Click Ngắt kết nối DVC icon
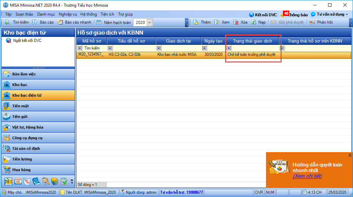Image resolution: width=353 pixels, height=197 pixels. point(9,41)
